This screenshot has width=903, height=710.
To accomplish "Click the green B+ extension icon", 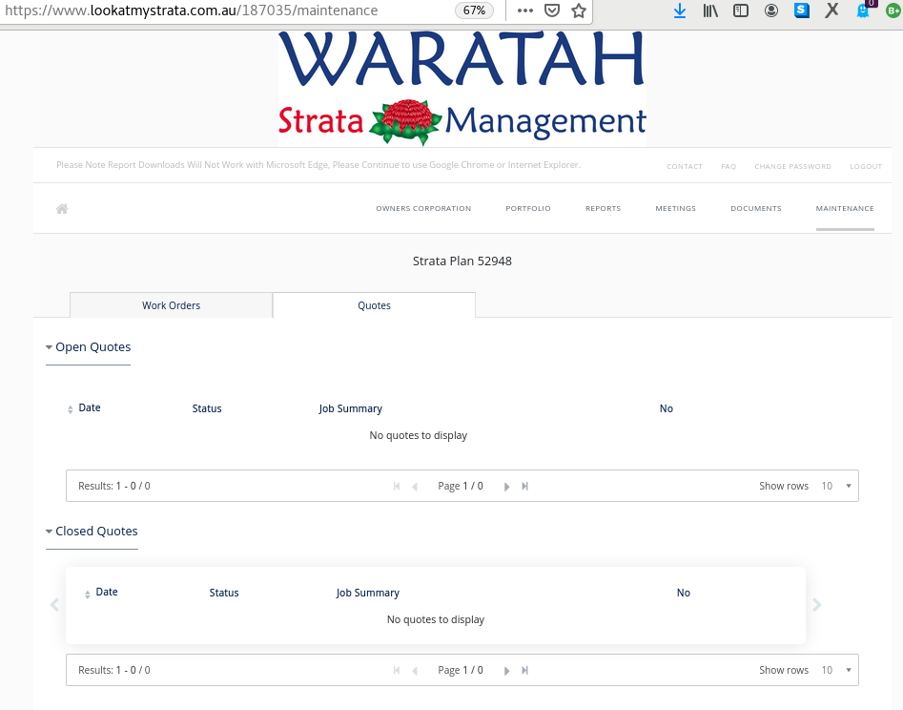I will coord(893,10).
